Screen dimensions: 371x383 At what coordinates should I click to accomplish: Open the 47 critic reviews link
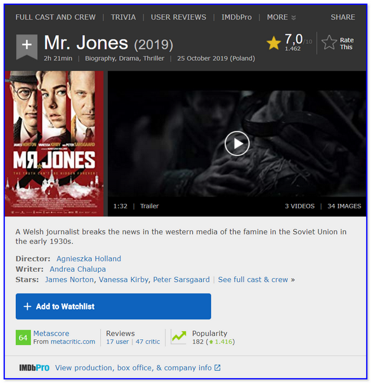pyautogui.click(x=148, y=342)
